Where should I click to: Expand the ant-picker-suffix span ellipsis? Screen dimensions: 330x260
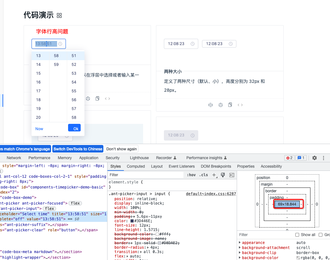tap(52, 225)
